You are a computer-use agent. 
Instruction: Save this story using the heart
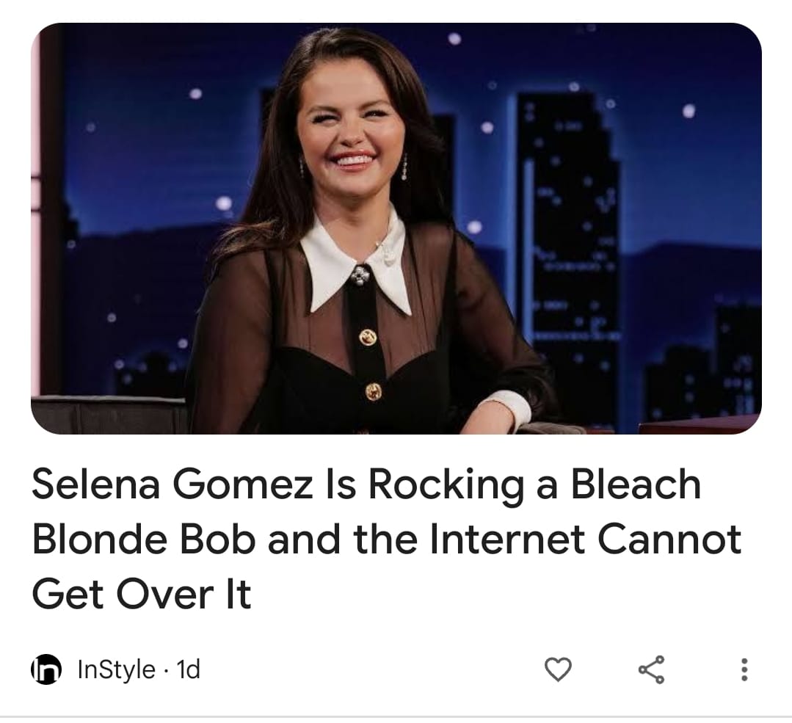coord(558,669)
